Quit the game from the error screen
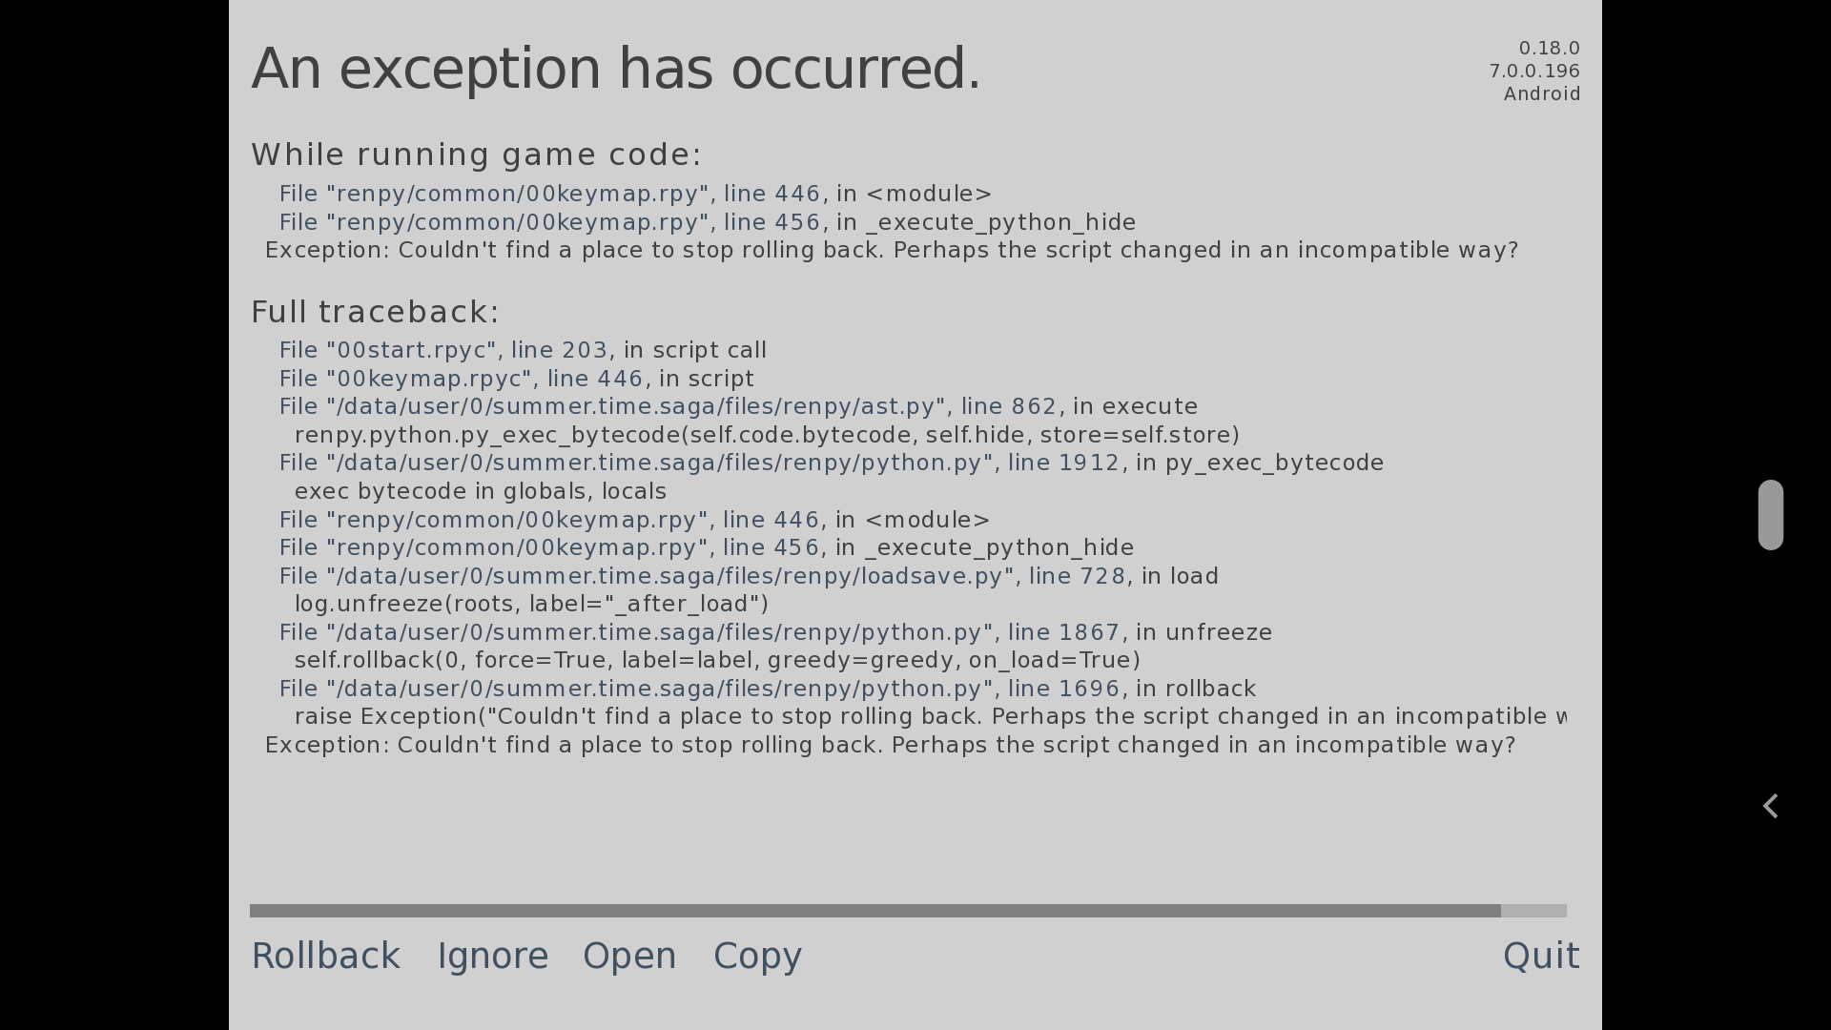This screenshot has width=1831, height=1030. point(1540,956)
